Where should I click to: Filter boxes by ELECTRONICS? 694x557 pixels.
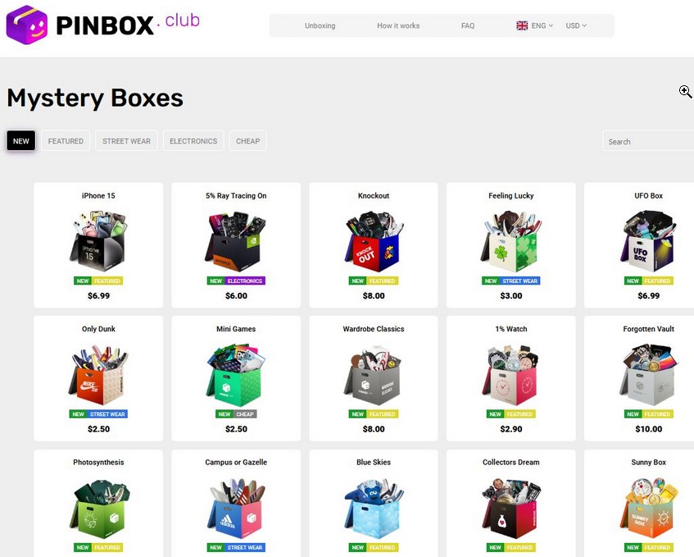(193, 141)
